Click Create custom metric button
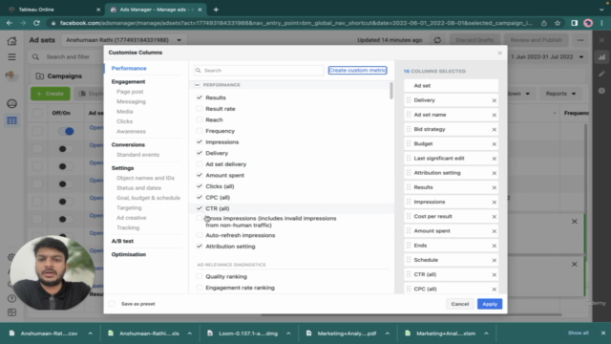Image resolution: width=611 pixels, height=344 pixels. [x=357, y=70]
